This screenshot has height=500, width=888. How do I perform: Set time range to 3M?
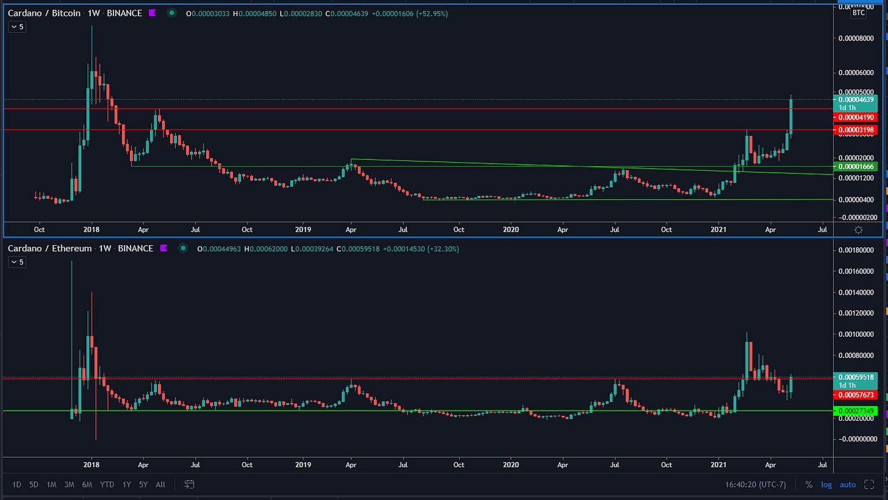click(x=69, y=485)
